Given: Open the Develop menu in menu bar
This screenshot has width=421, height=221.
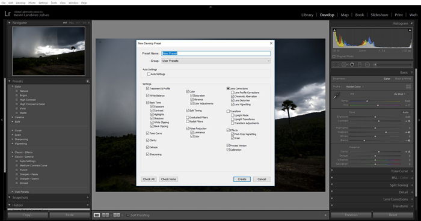Looking at the screenshot, I should tap(20, 2).
